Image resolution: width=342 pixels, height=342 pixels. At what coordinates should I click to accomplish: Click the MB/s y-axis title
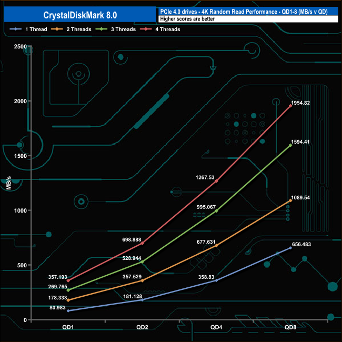[8, 183]
